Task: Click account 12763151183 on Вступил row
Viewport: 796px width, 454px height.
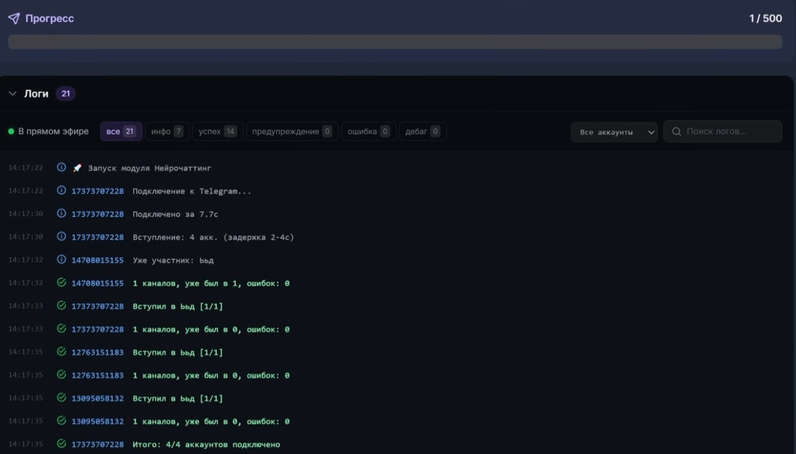Action: [97, 352]
